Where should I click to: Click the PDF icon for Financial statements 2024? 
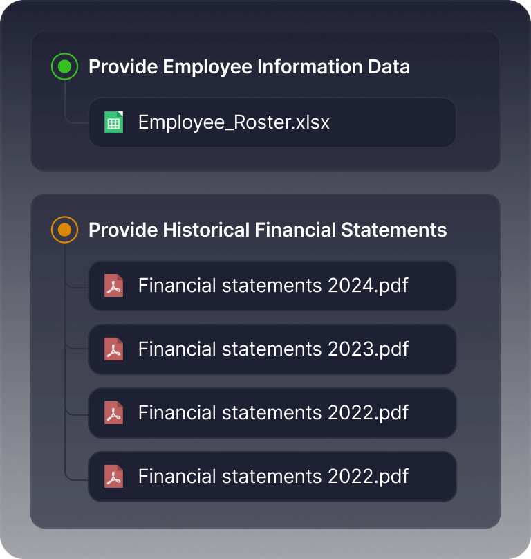(113, 286)
